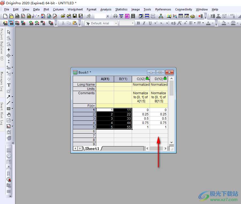Expand the Line tool dropdown arrow
The width and height of the screenshot is (241, 204).
click(x=12, y=103)
